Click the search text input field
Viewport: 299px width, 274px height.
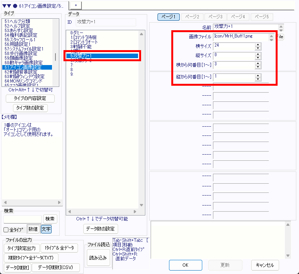click(22, 219)
